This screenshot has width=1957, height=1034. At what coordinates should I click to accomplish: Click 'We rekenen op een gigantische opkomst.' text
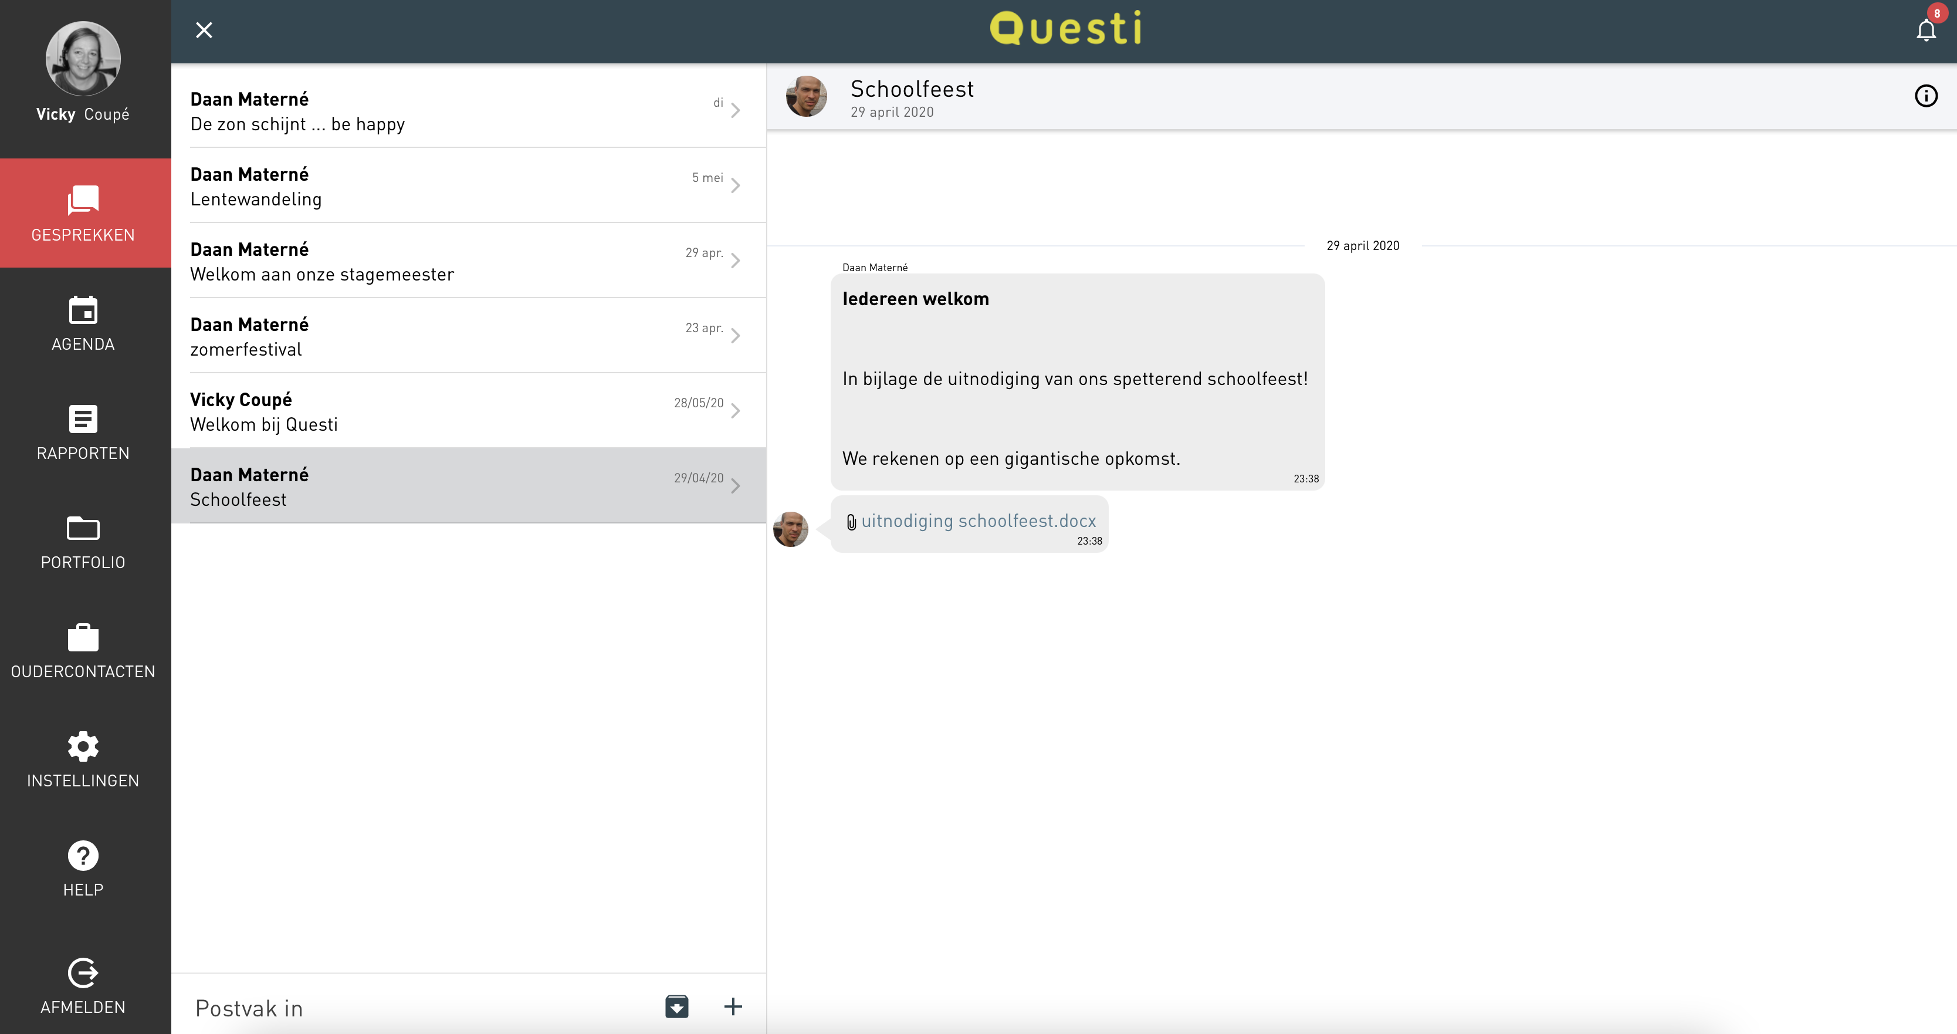1010,459
